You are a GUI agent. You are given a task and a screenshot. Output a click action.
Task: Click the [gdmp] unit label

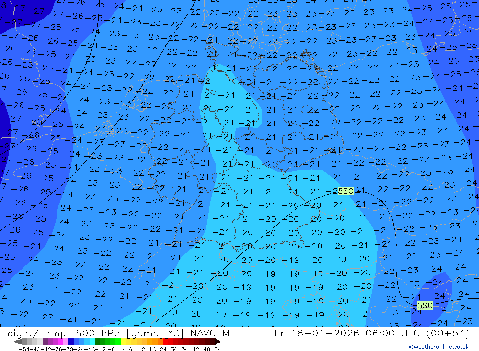click(x=145, y=334)
